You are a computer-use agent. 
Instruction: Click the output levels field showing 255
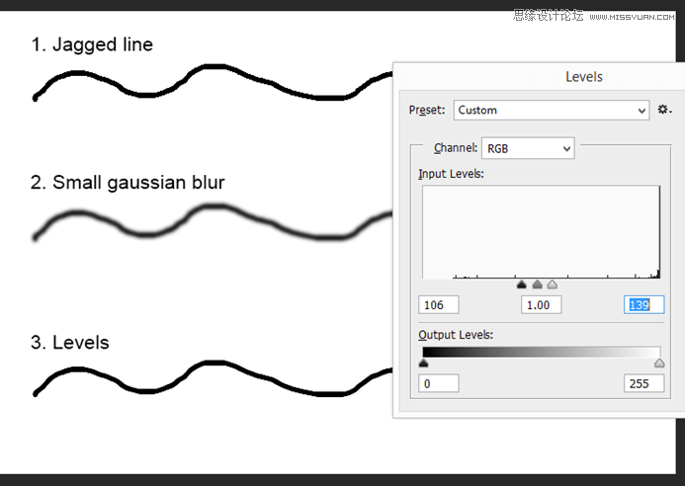click(x=643, y=382)
